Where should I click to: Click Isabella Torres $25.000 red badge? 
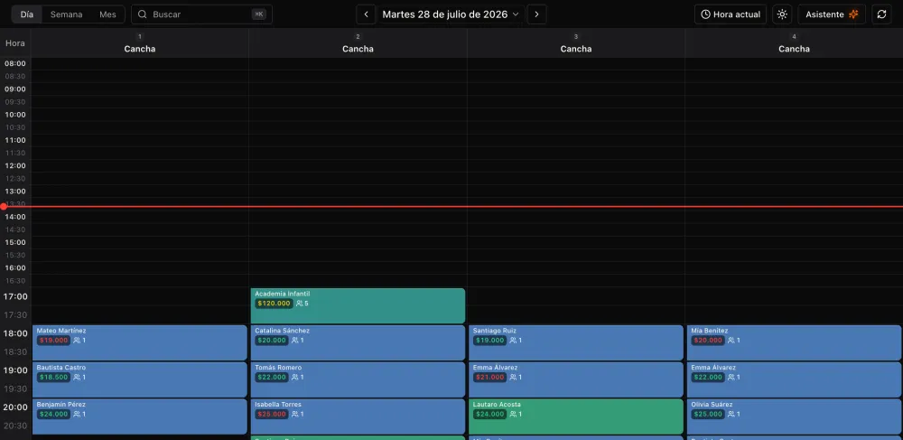[272, 414]
